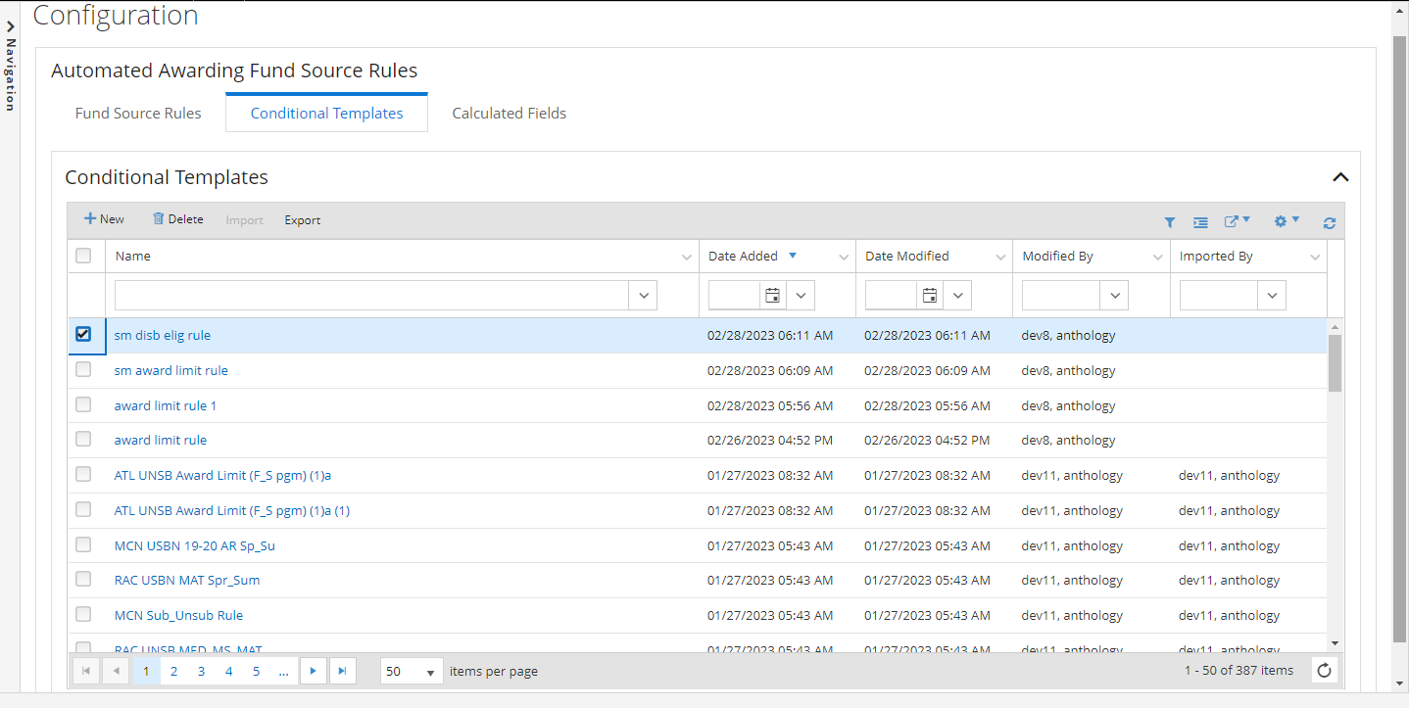The height and width of the screenshot is (708, 1409).
Task: Open the gear settings menu in grid toolbar
Action: (1287, 221)
